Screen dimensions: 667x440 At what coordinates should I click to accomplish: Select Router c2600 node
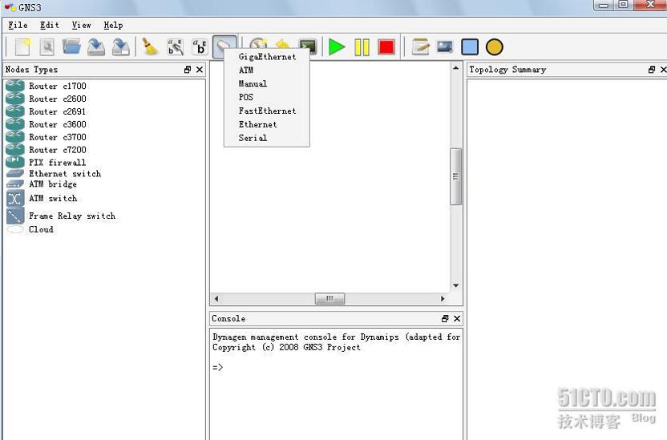[x=58, y=99]
